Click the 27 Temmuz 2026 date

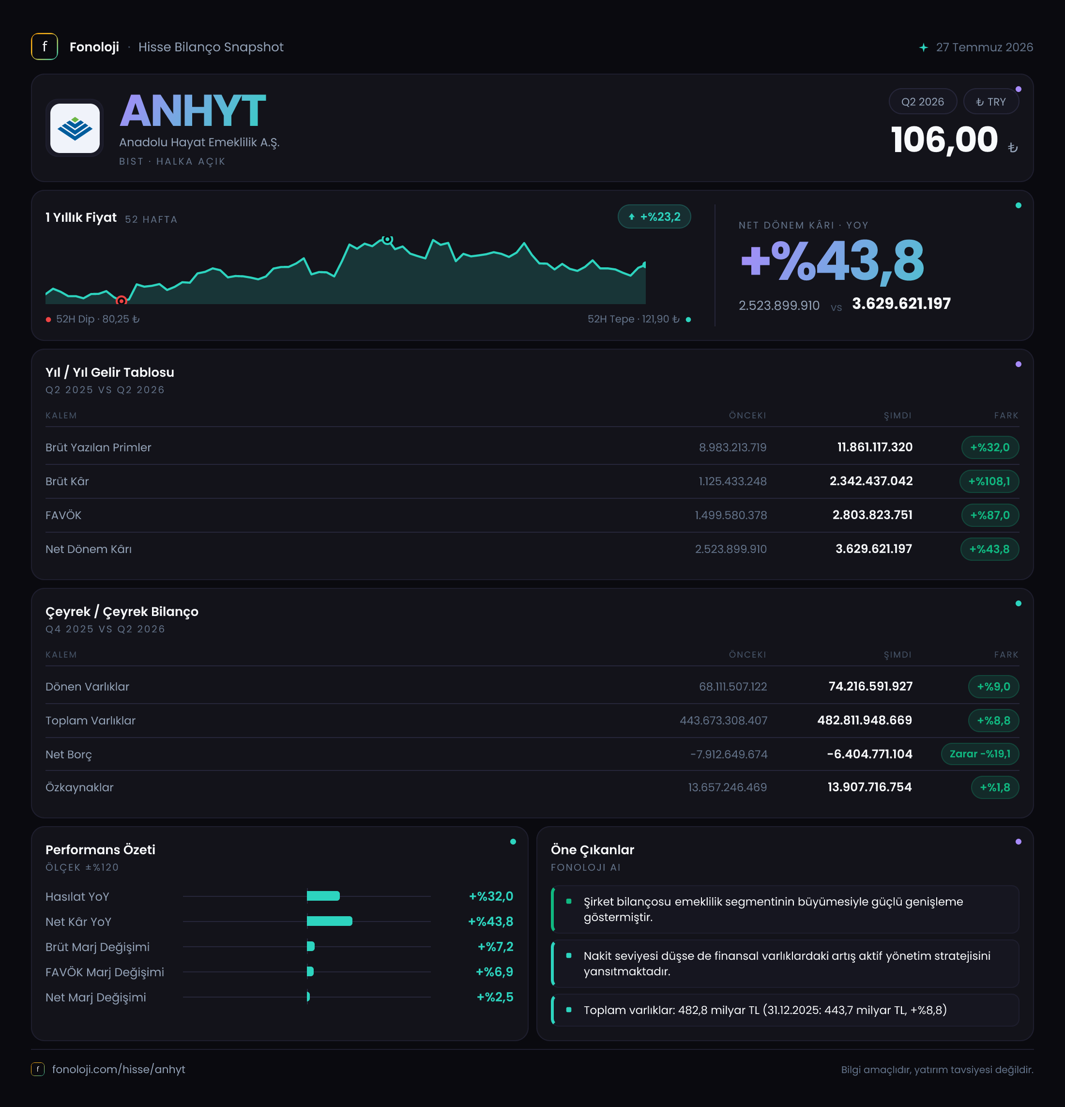pos(984,47)
